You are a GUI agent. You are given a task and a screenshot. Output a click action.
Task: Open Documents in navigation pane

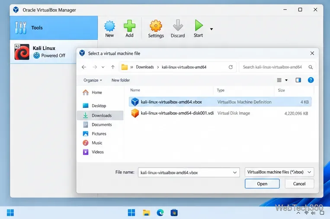(x=100, y=125)
